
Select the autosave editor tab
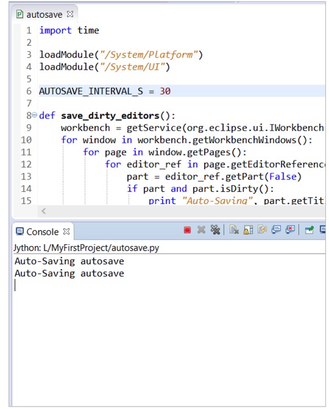[x=45, y=15]
